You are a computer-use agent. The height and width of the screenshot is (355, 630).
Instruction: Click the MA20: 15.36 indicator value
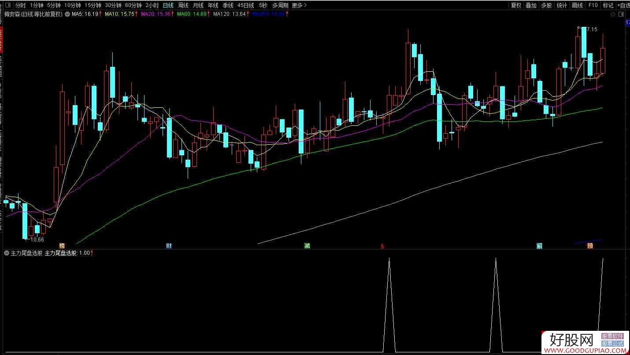pos(155,14)
